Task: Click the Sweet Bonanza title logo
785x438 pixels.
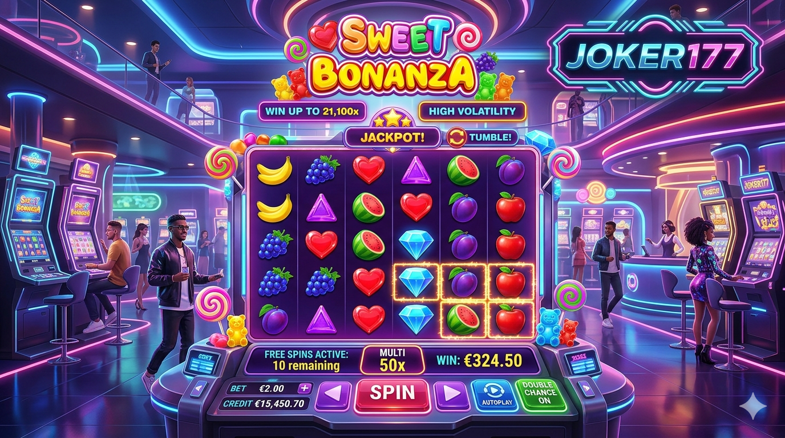Action: (394, 56)
